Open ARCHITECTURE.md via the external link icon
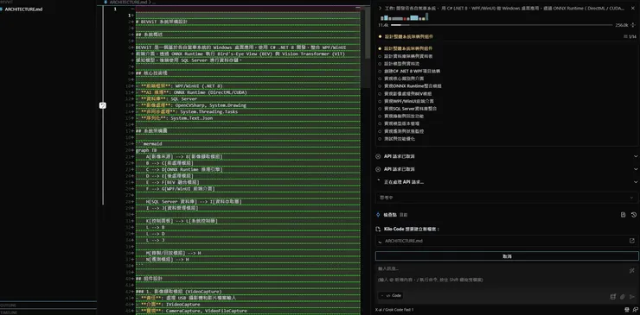640x315 pixels. coord(632,241)
